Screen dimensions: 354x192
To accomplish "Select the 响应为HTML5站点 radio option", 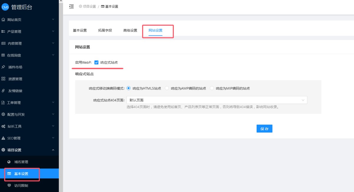I will (128, 88).
